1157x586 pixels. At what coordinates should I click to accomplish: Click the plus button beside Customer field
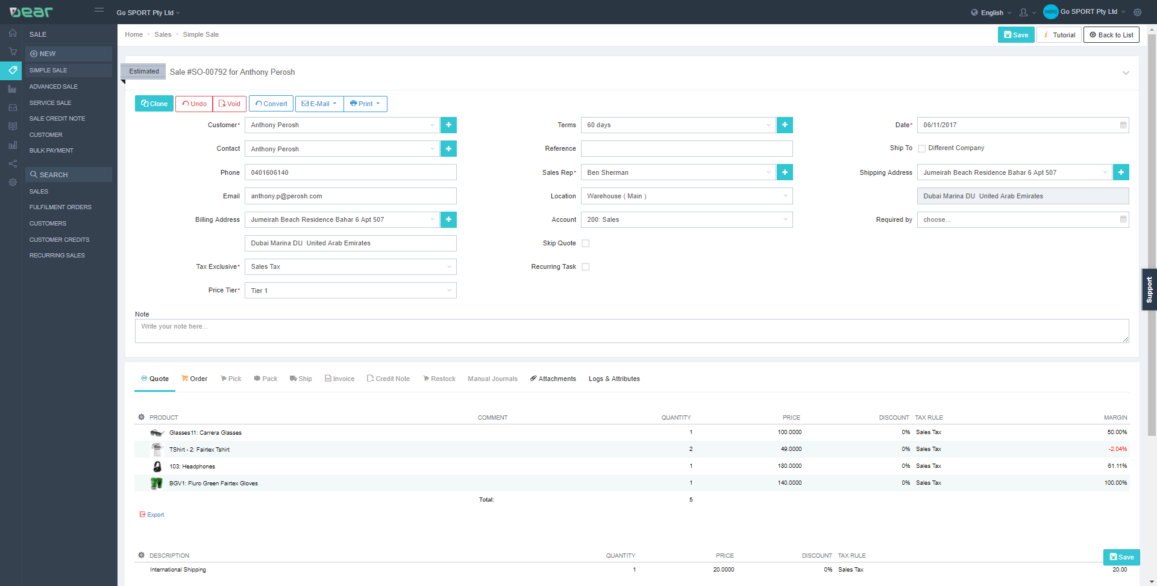coord(448,125)
